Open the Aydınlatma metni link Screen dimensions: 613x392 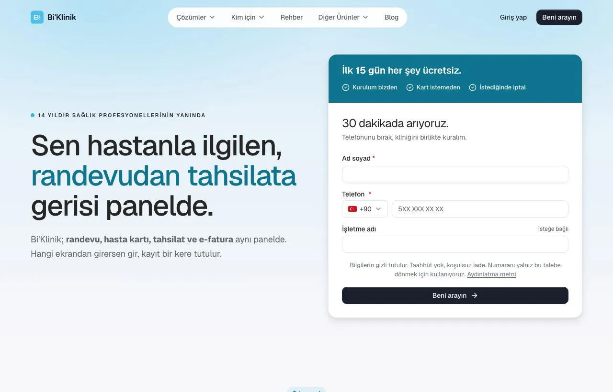(x=491, y=274)
